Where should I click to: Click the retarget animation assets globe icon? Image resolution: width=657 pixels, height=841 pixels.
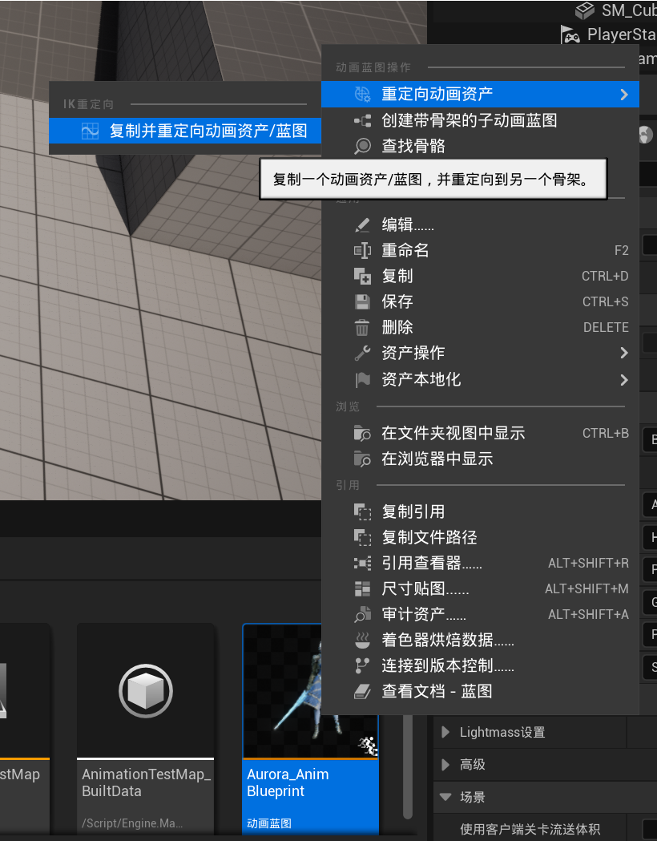[363, 95]
